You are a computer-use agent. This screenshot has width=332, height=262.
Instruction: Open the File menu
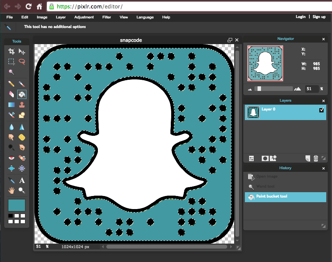(10, 17)
